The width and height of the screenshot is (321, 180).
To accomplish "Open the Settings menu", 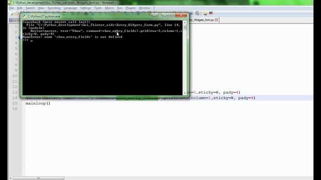I will coord(85,8).
